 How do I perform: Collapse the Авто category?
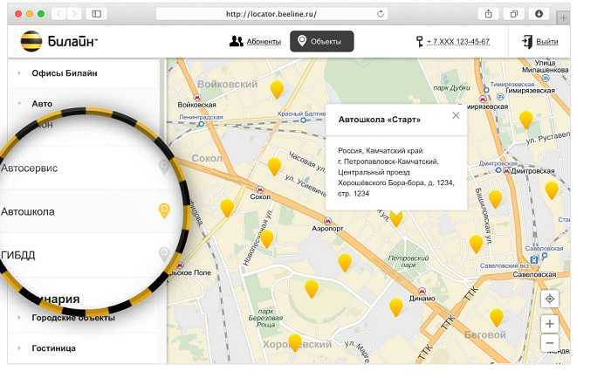click(x=42, y=104)
